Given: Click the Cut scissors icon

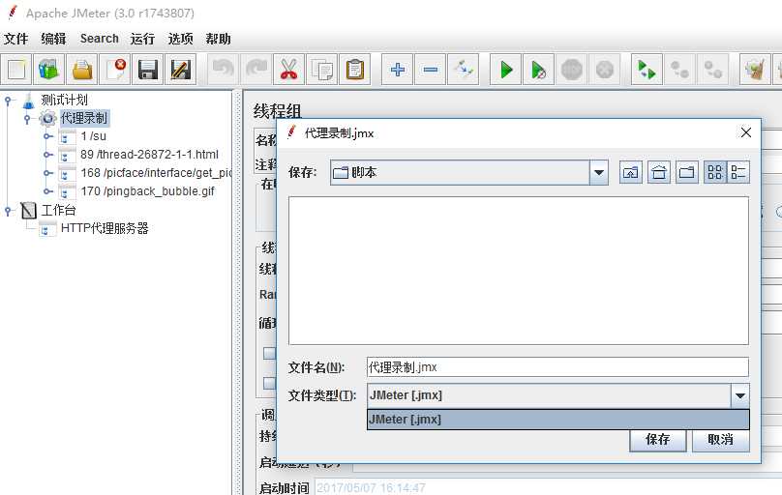Looking at the screenshot, I should [288, 70].
